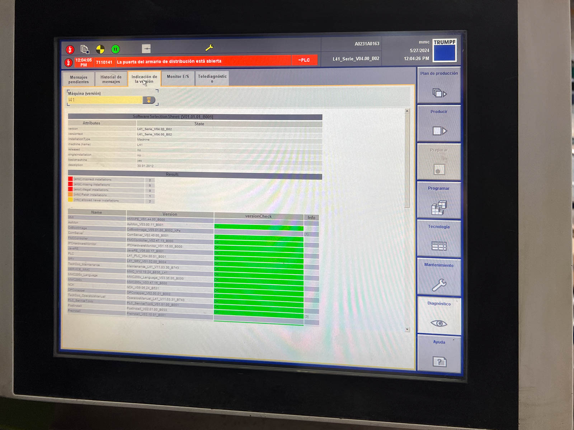Viewport: 574px width, 430px height.
Task: Click the document copy icon in the top toolbar
Action: (x=85, y=49)
